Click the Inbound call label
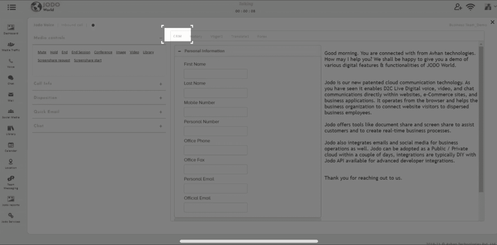The height and width of the screenshot is (245, 497). pyautogui.click(x=72, y=25)
